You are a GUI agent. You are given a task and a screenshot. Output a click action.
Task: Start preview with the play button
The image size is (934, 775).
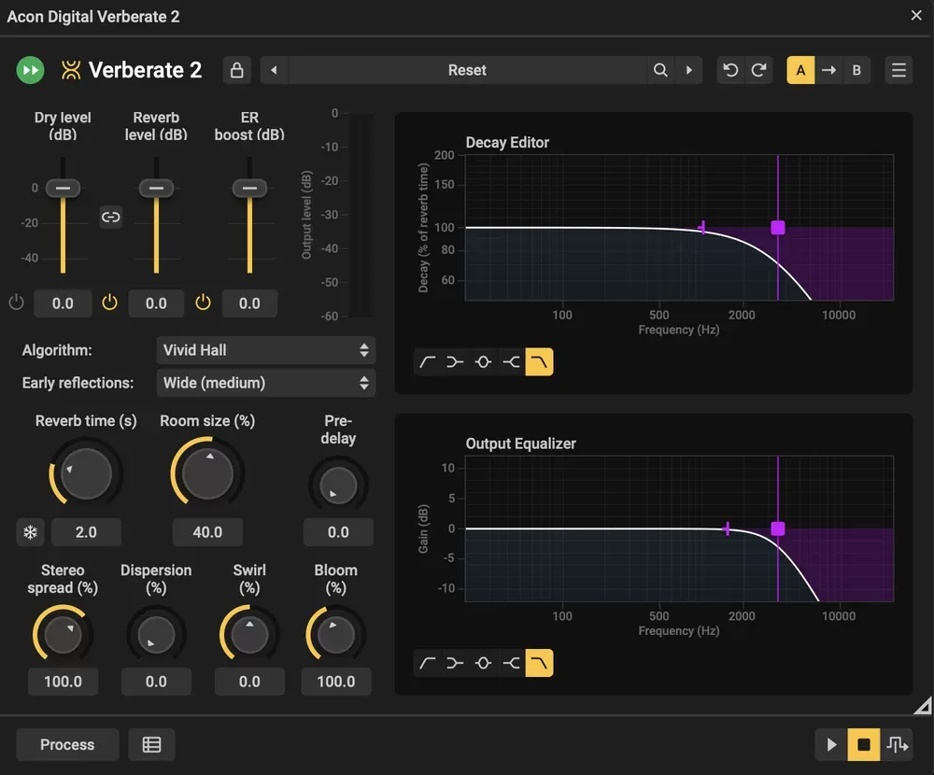pos(831,744)
